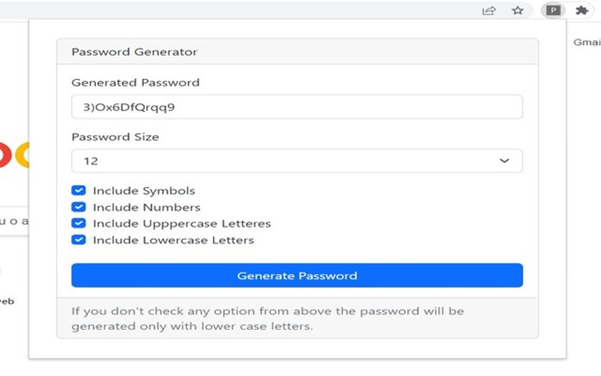
Task: Click the Gmail link in the top corner
Action: point(587,42)
